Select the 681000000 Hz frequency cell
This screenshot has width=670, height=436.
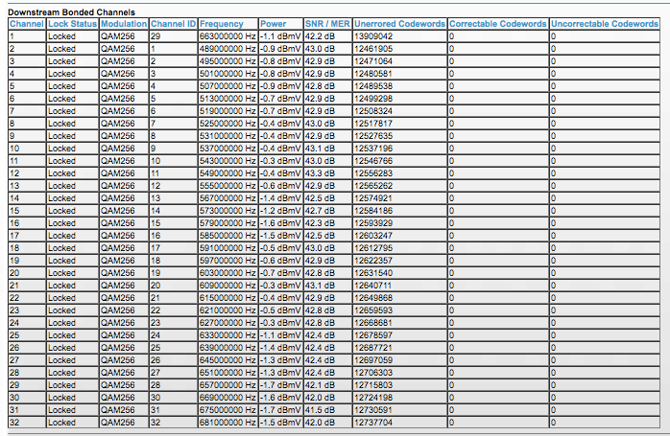pos(227,422)
